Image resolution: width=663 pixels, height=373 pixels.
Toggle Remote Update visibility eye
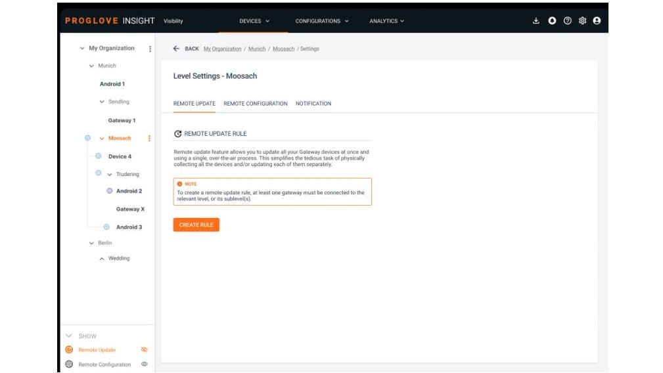point(145,350)
